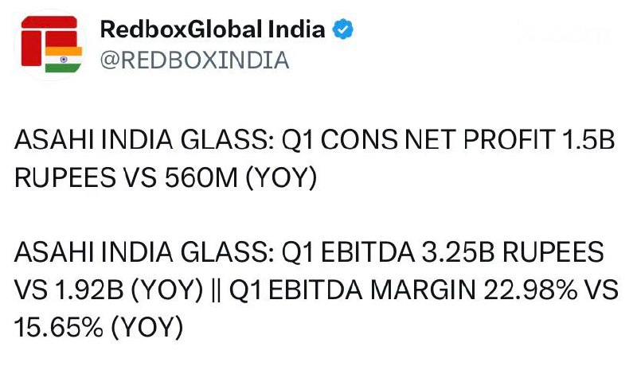Viewport: 637px width, 366px height.
Task: Click the words EBITDA MARGIN
Action: point(372,290)
